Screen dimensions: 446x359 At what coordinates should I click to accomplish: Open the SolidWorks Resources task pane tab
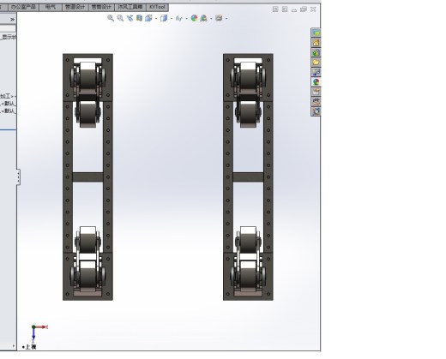(316, 33)
